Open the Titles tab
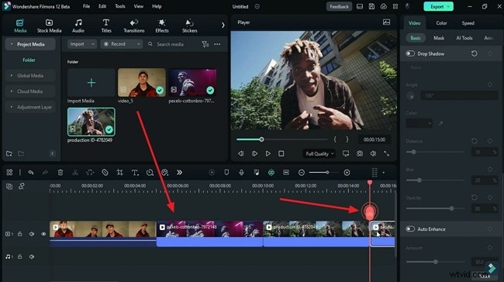Viewport: 504px width, 282px height. [x=106, y=26]
